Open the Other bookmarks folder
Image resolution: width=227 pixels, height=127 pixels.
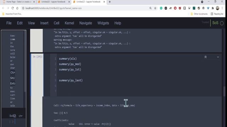click(x=199, y=14)
